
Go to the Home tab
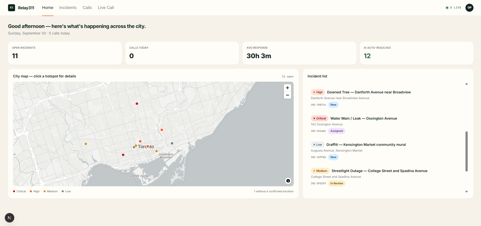[48, 8]
